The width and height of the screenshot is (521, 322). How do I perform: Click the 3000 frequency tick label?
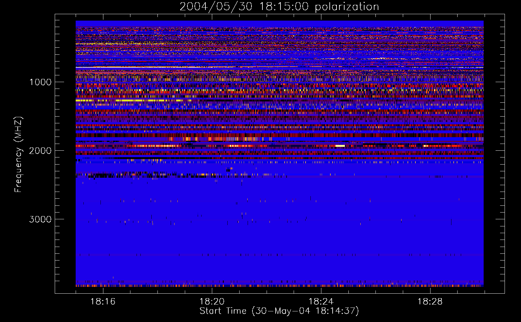click(40, 219)
